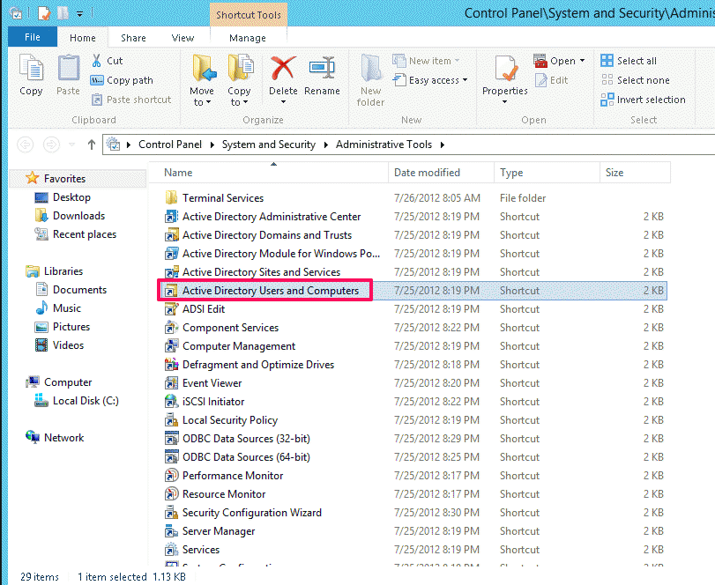The width and height of the screenshot is (715, 585).
Task: Click the iSCSI Initiator icon
Action: (x=171, y=402)
